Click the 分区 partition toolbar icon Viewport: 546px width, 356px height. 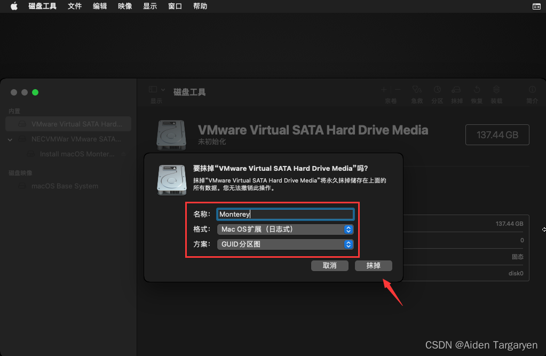point(437,90)
